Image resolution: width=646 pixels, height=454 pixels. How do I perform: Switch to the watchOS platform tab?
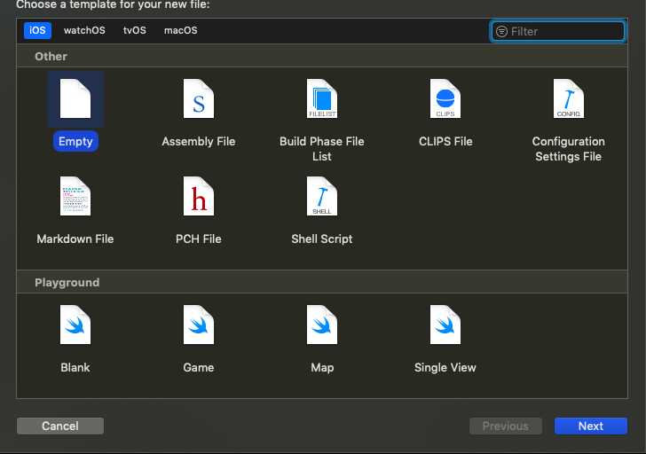click(84, 30)
